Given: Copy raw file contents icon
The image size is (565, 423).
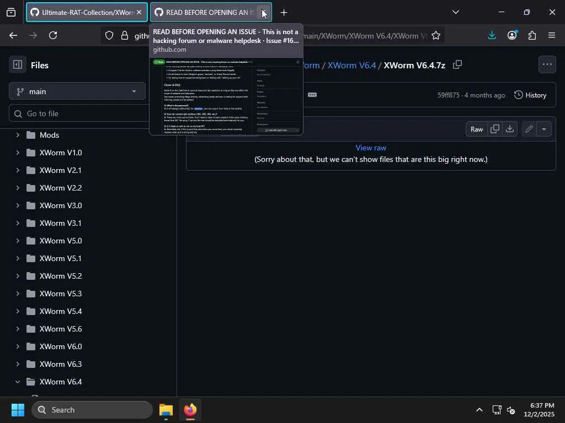Looking at the screenshot, I should click(495, 129).
